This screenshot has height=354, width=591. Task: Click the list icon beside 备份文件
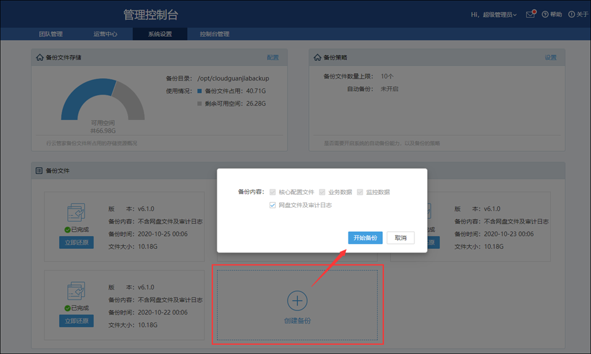[39, 170]
